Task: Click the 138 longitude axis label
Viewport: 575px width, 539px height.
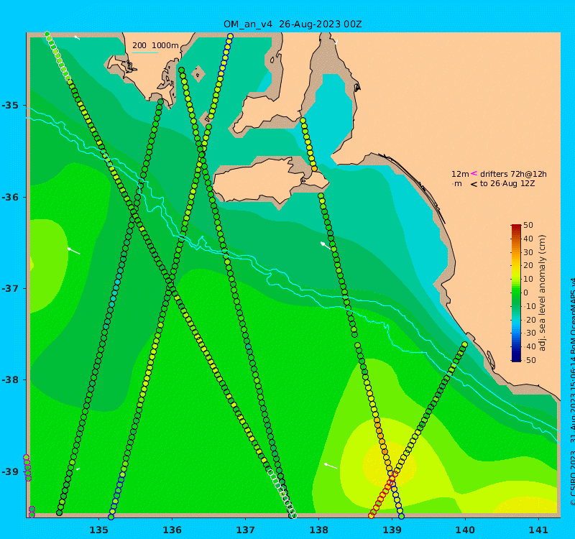Action: [x=318, y=530]
